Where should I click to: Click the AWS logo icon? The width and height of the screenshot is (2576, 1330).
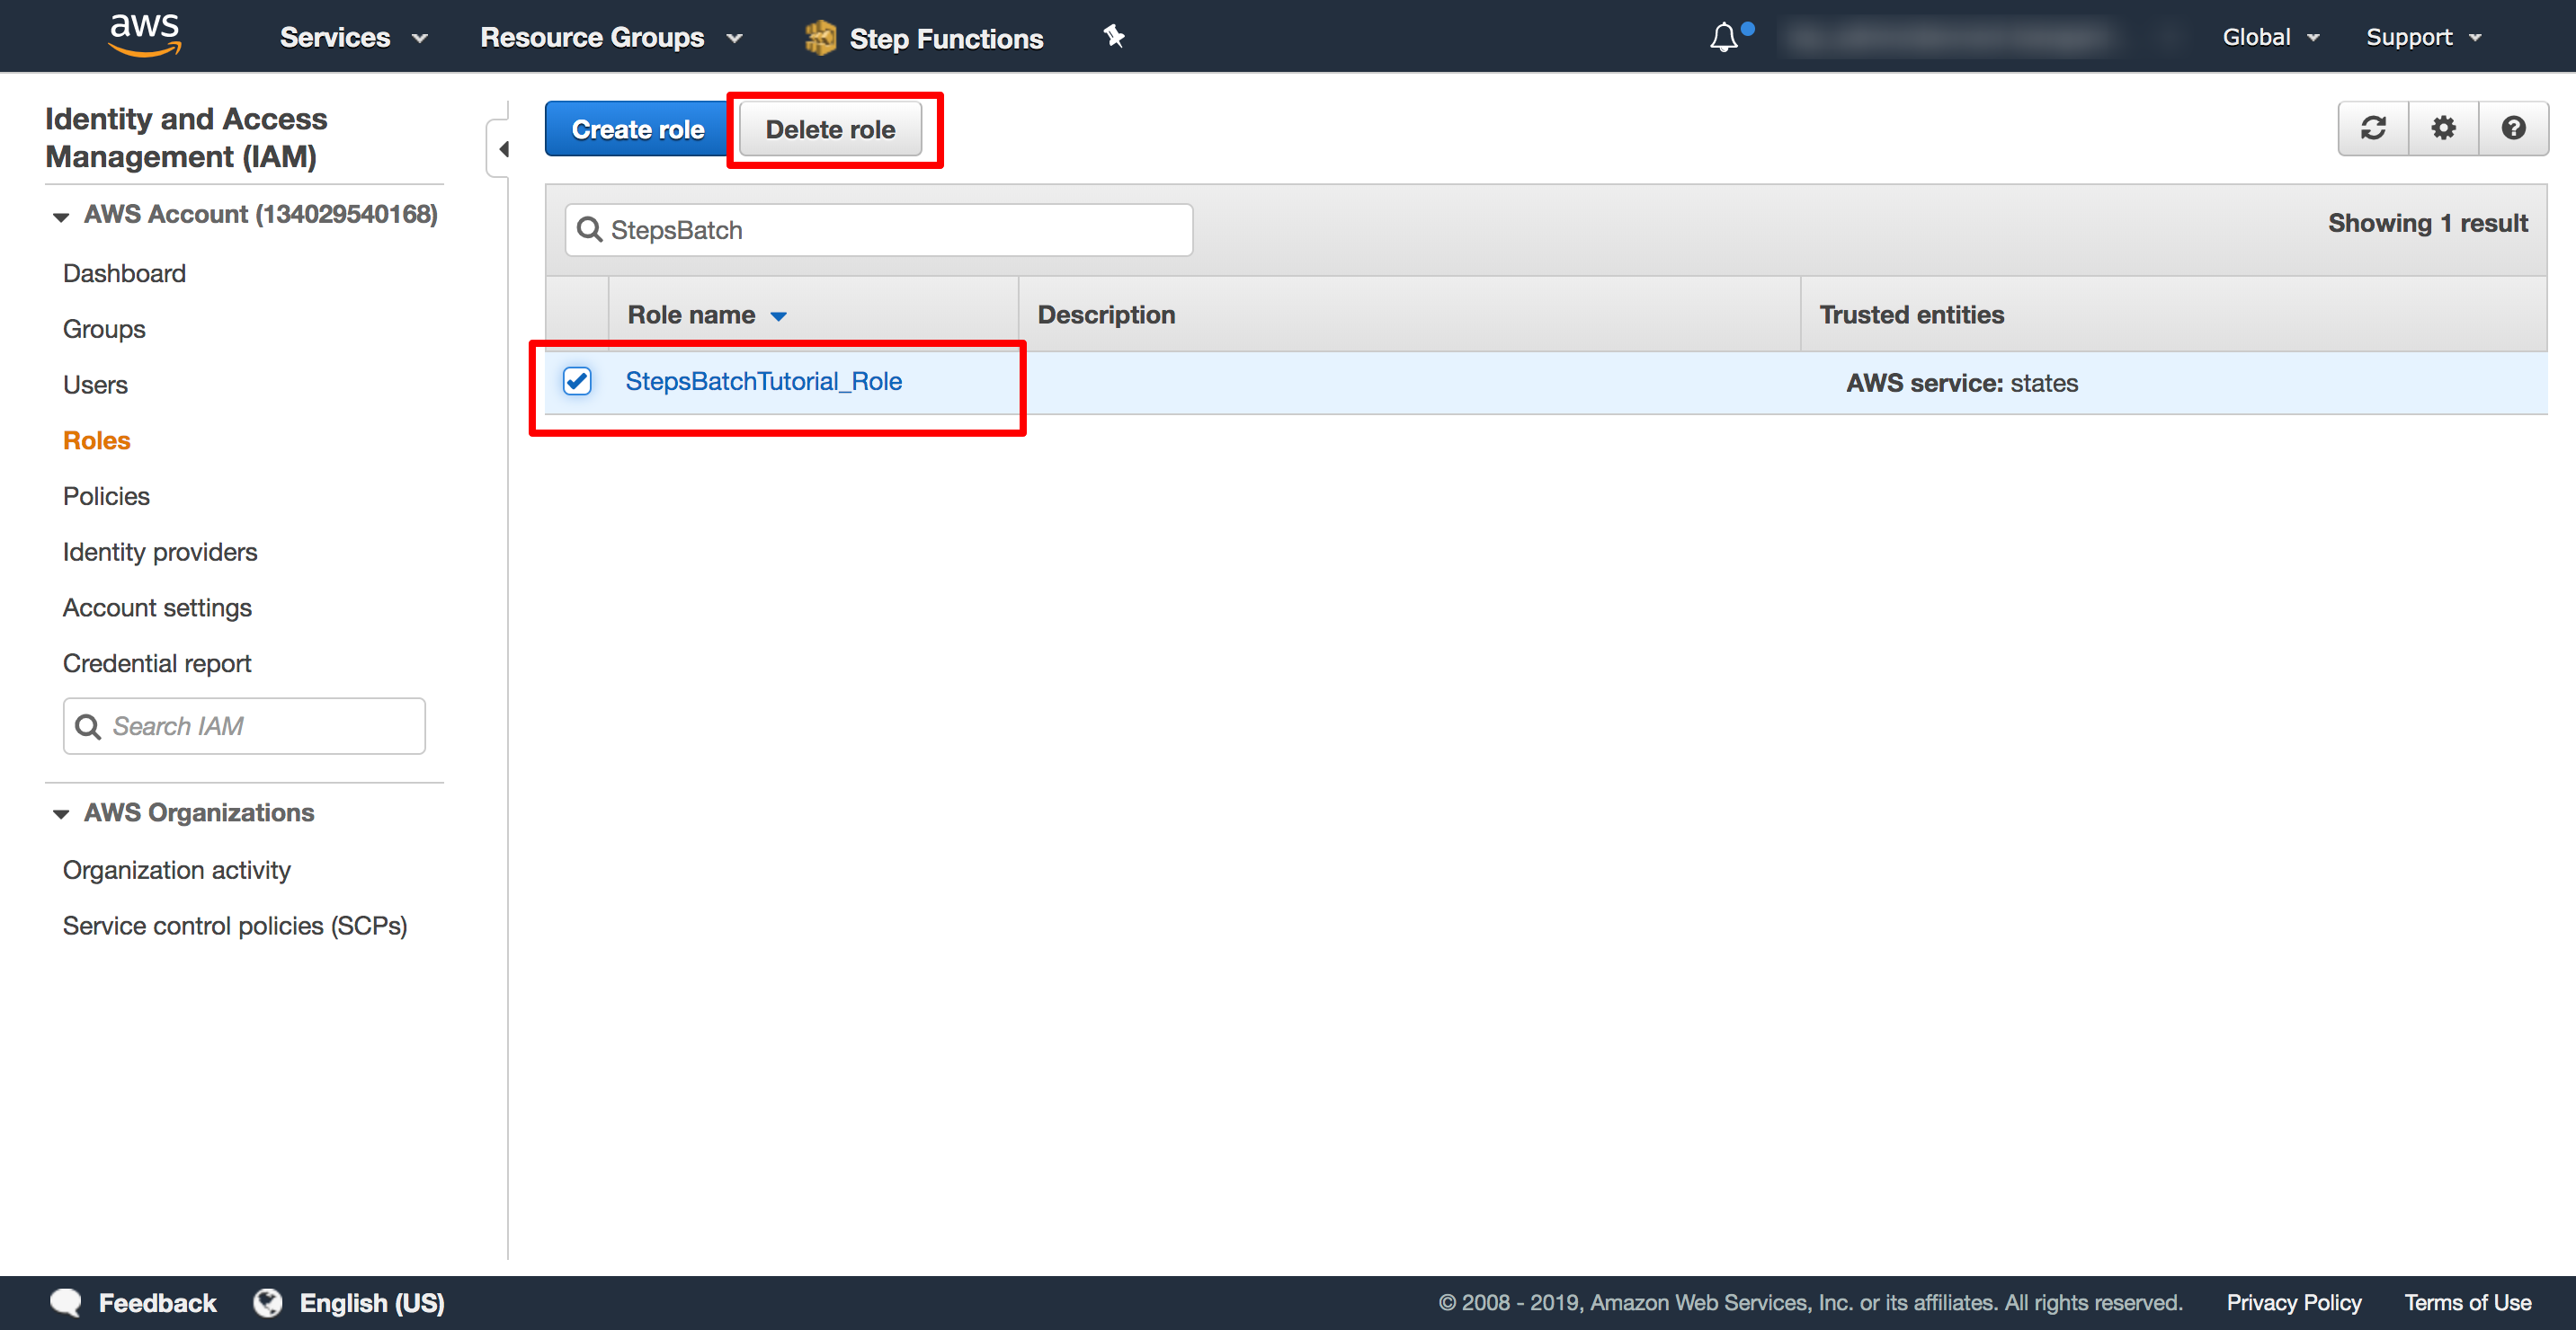(x=141, y=36)
